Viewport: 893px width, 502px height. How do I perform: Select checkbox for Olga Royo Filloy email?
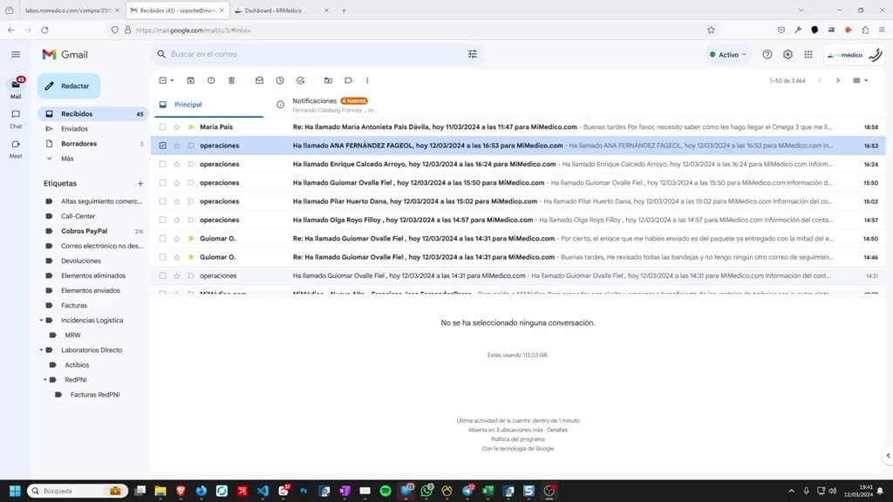(163, 220)
